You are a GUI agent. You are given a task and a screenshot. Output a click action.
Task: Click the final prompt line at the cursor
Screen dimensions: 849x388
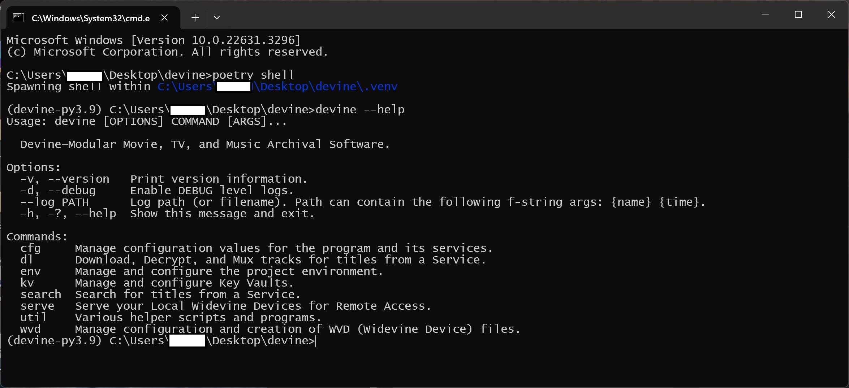click(x=315, y=341)
